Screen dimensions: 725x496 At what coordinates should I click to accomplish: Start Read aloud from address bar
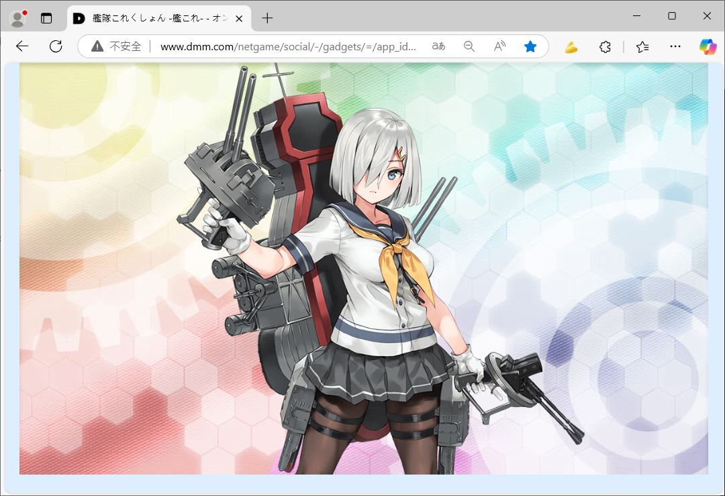click(499, 46)
